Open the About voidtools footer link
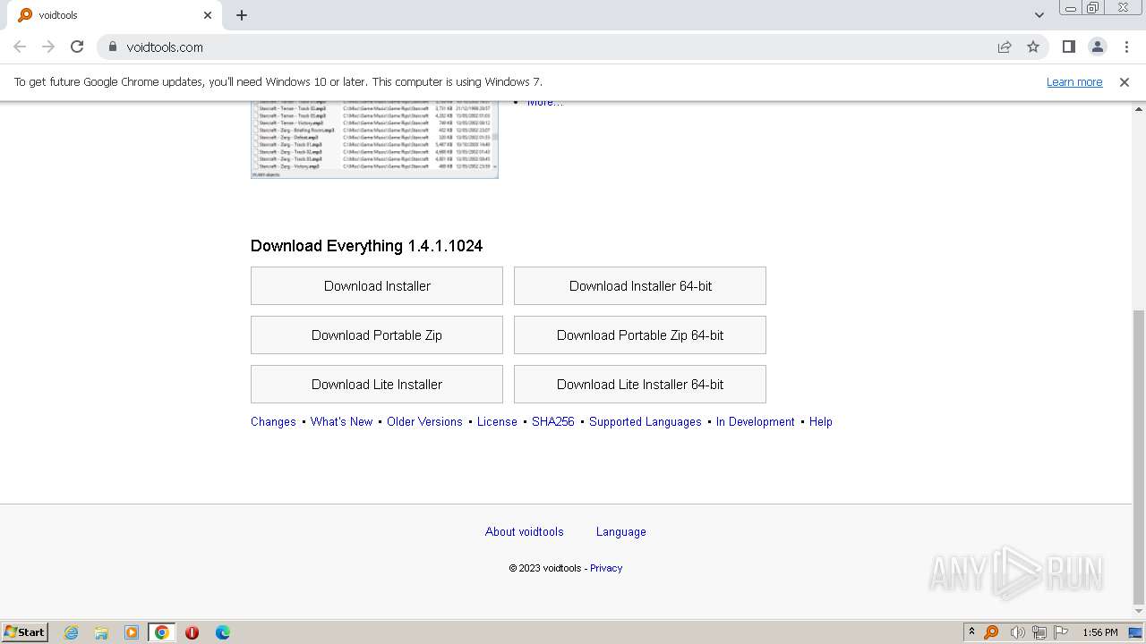Image resolution: width=1146 pixels, height=644 pixels. click(x=525, y=532)
